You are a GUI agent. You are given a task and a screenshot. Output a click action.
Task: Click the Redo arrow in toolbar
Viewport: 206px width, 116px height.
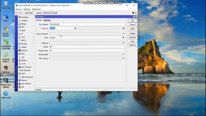pos(21,13)
